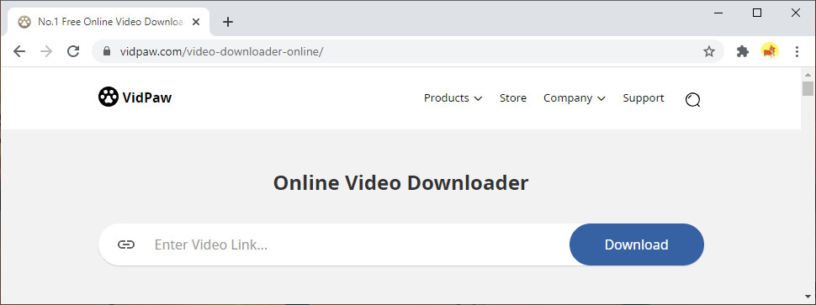Close the VidPaw browser tab
816x305 pixels.
(196, 22)
